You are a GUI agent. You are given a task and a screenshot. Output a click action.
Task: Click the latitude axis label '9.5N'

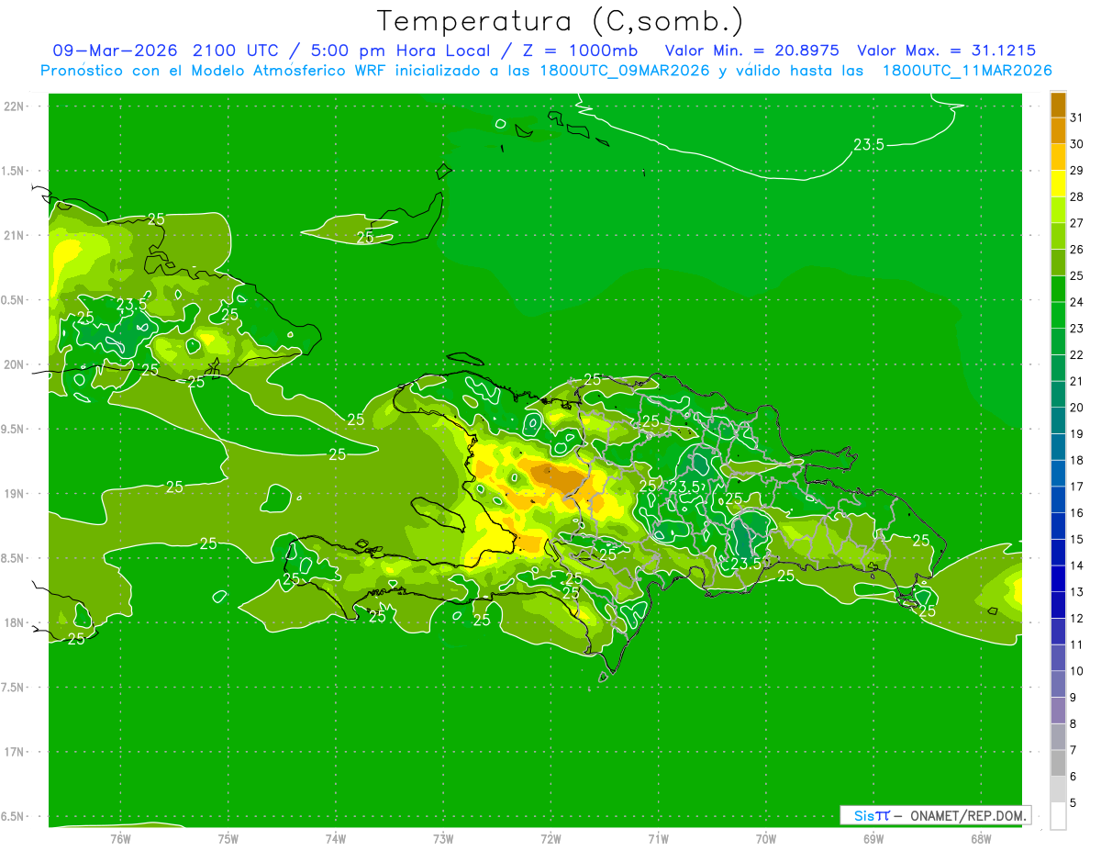13,429
